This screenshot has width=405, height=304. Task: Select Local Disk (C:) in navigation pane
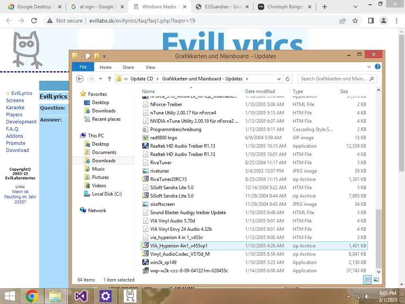pyautogui.click(x=106, y=194)
